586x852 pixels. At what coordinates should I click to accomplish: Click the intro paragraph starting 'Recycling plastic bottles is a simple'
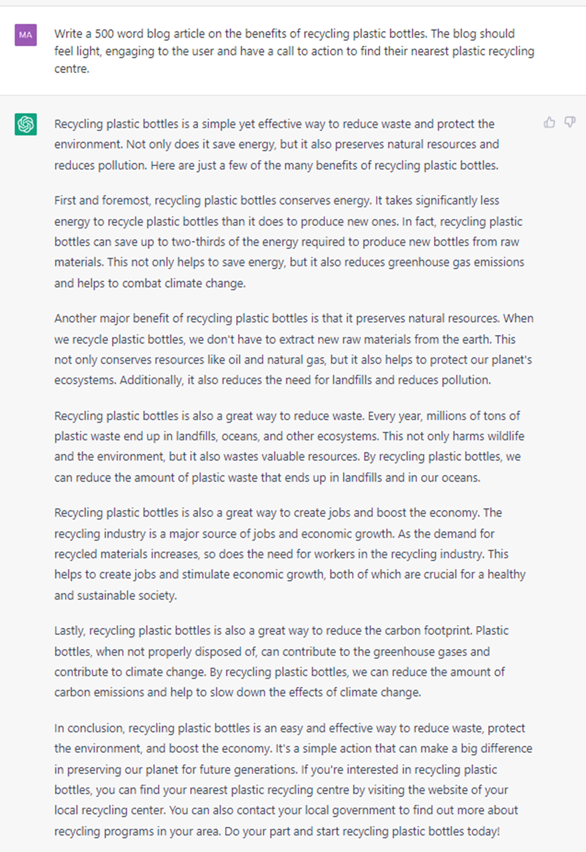pos(276,144)
